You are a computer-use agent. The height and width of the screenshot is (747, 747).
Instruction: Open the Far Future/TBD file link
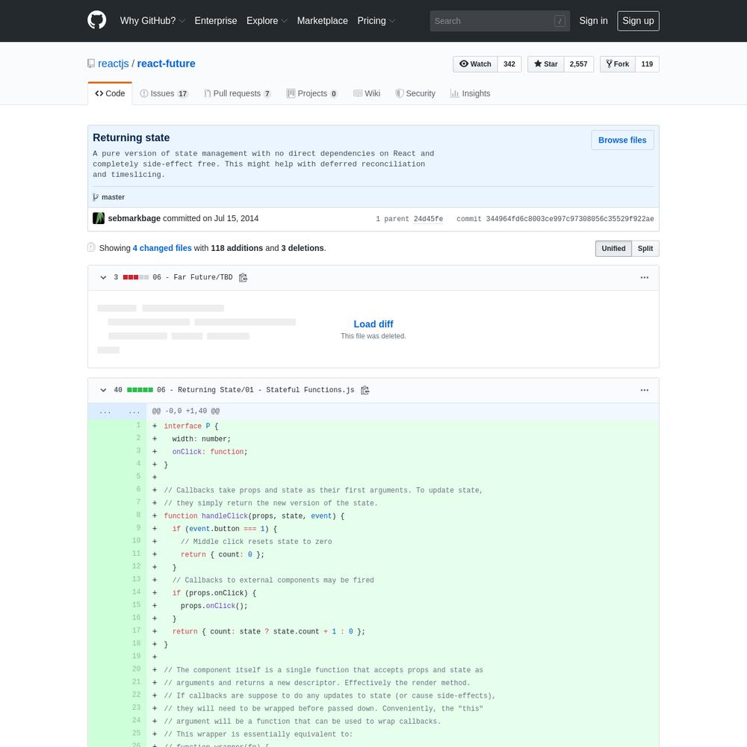point(193,277)
